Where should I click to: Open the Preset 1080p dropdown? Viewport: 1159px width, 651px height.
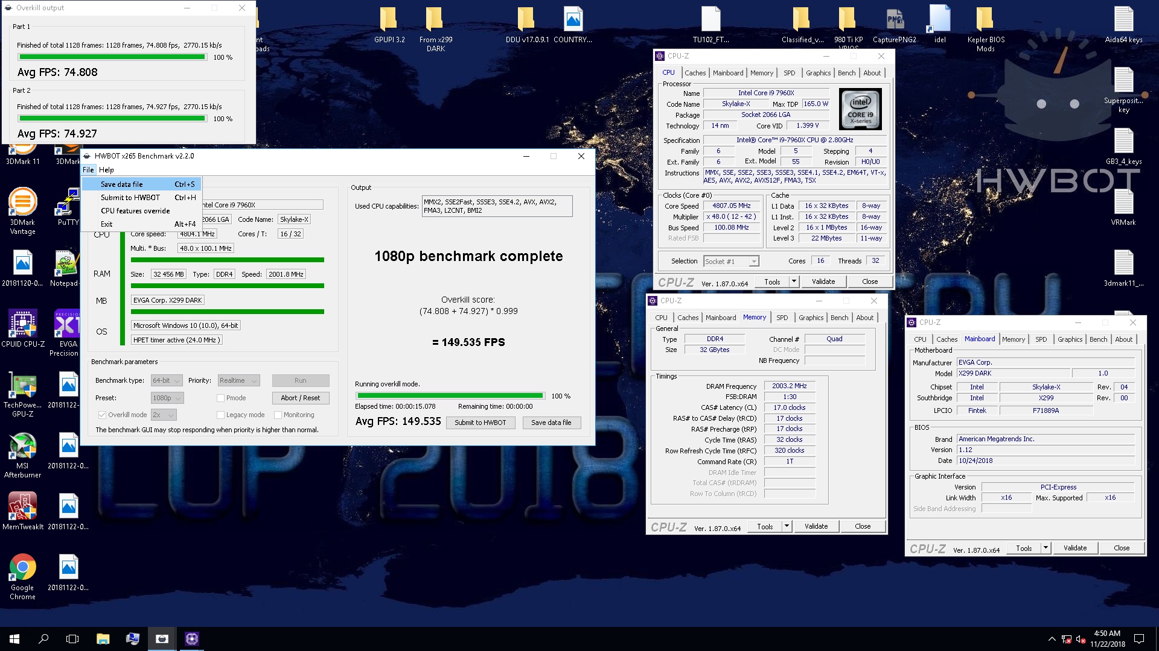click(x=167, y=398)
